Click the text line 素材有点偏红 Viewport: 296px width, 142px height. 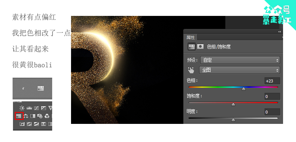(34, 17)
